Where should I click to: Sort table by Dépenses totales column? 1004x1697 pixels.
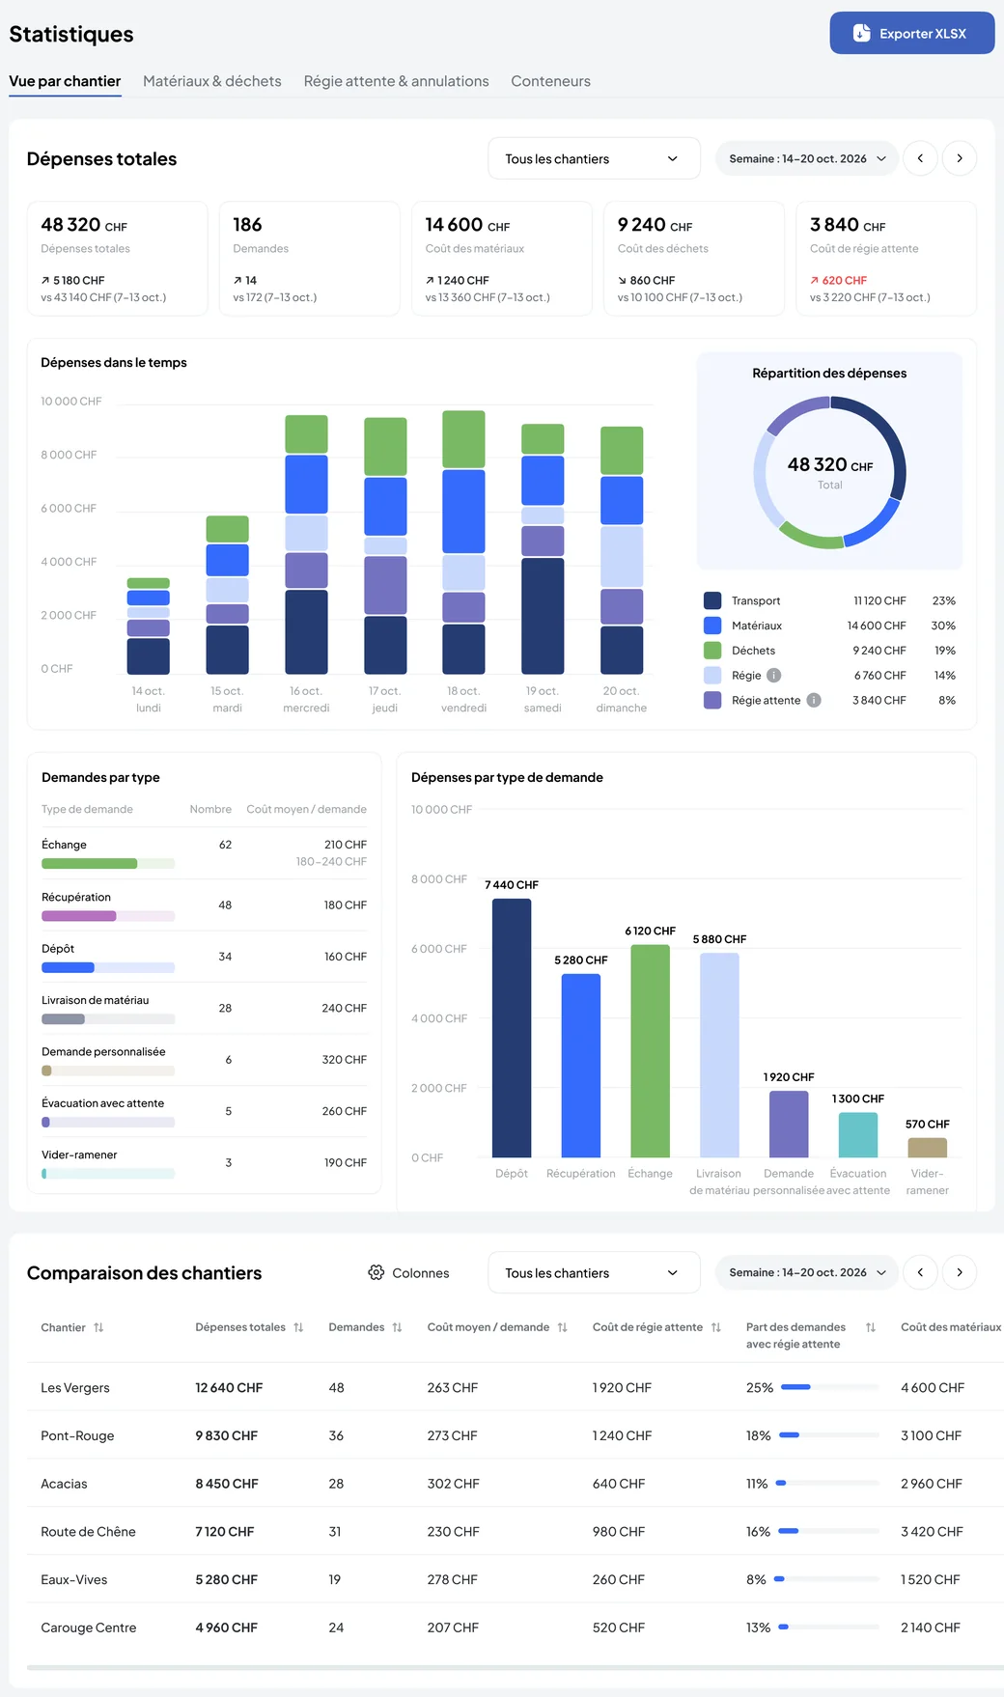click(298, 1327)
